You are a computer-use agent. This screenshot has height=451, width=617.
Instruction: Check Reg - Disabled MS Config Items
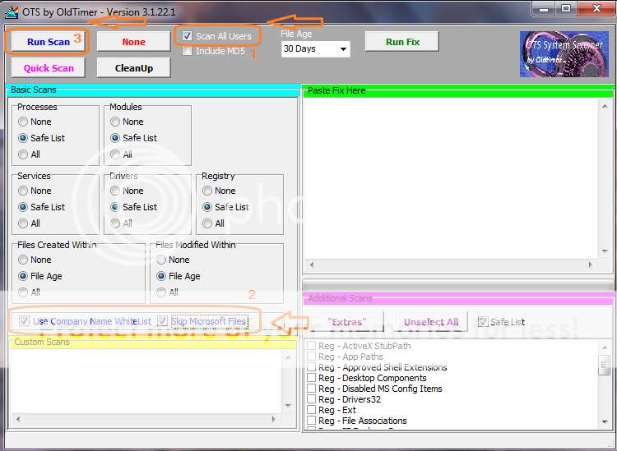tap(311, 389)
